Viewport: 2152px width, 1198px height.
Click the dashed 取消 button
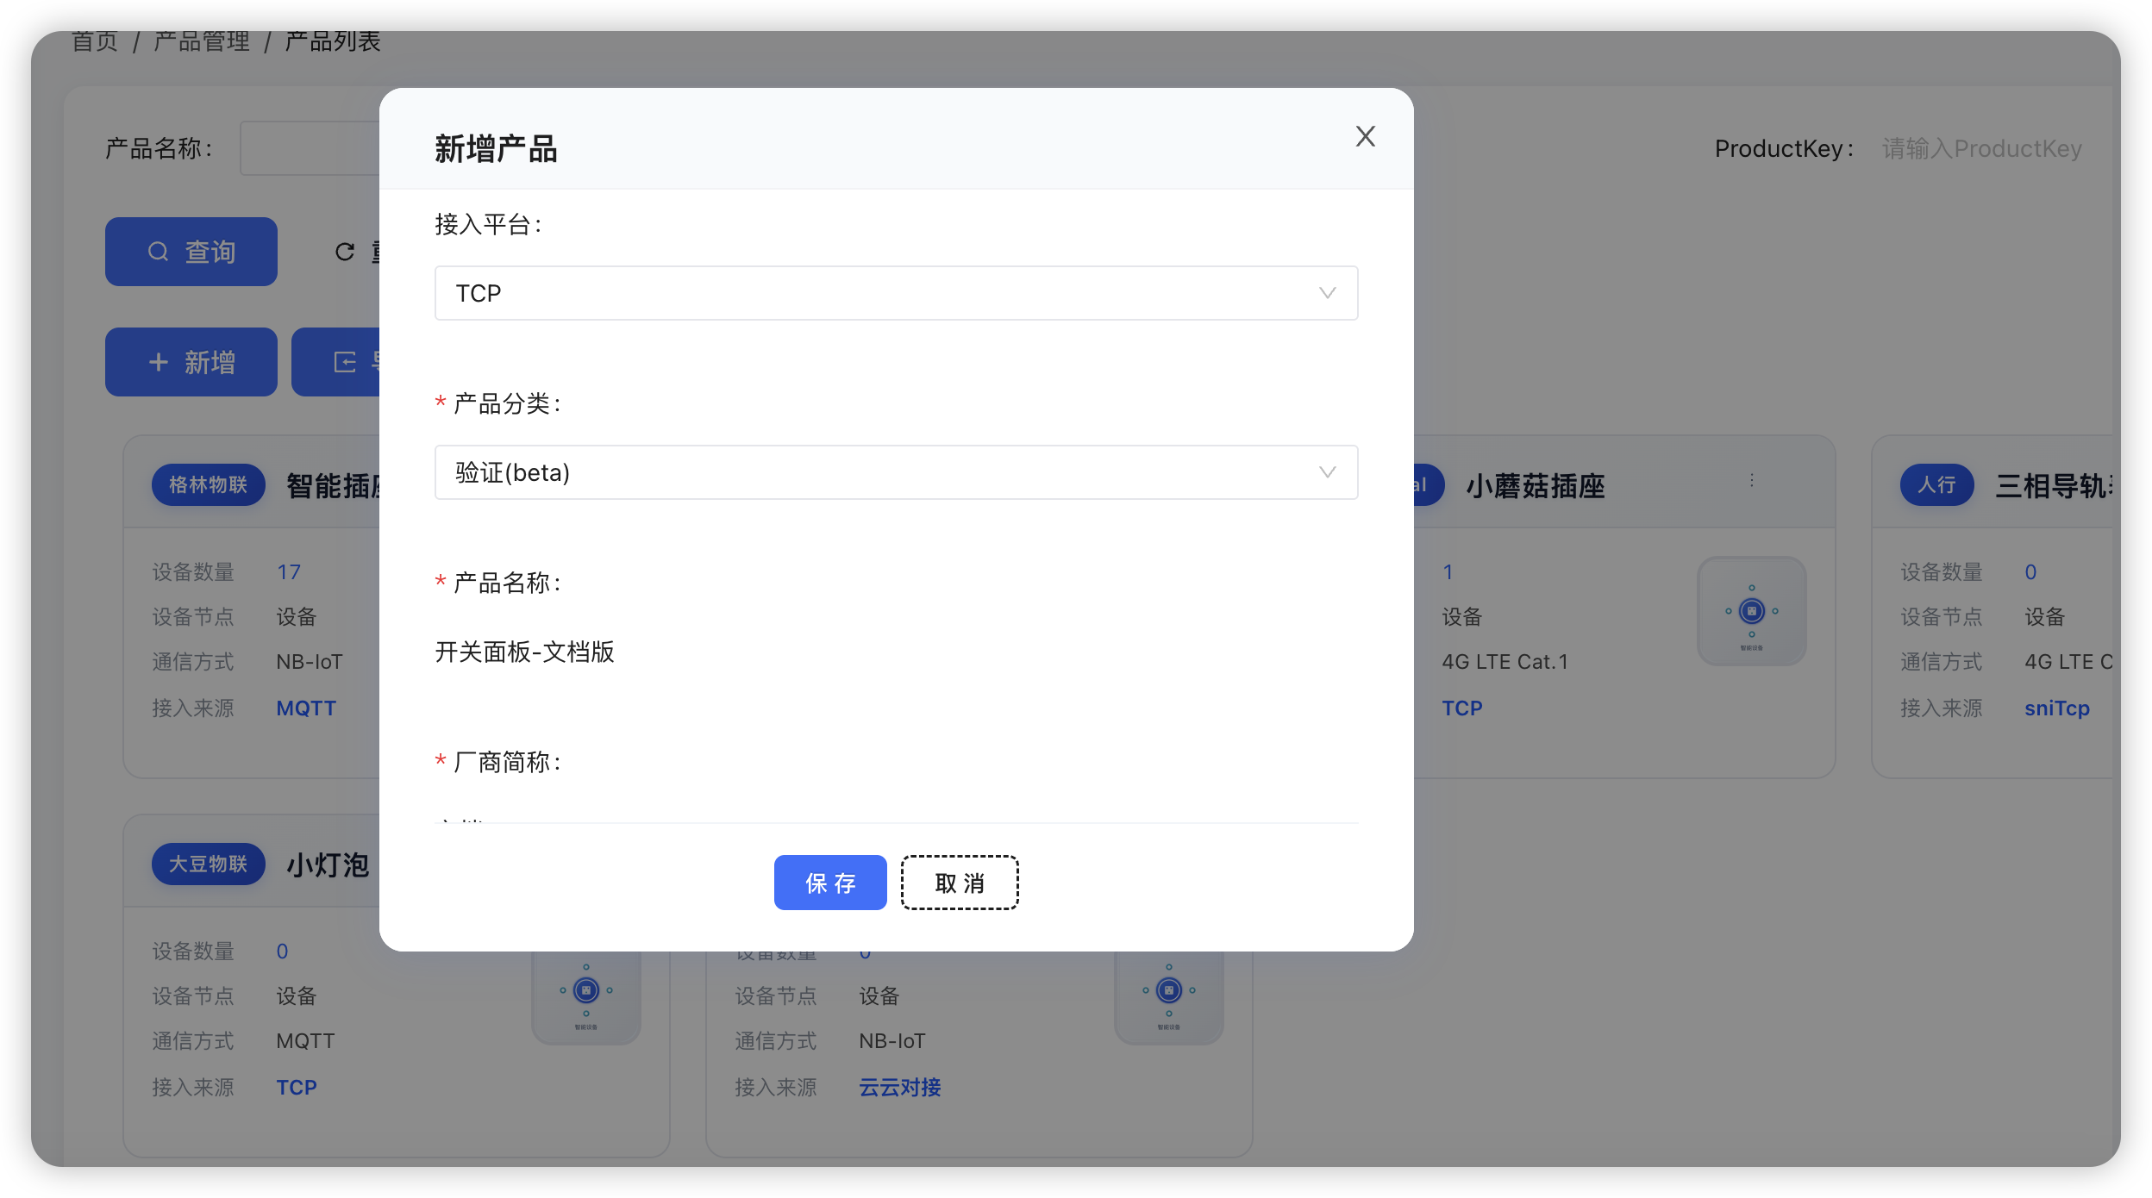[x=959, y=883]
